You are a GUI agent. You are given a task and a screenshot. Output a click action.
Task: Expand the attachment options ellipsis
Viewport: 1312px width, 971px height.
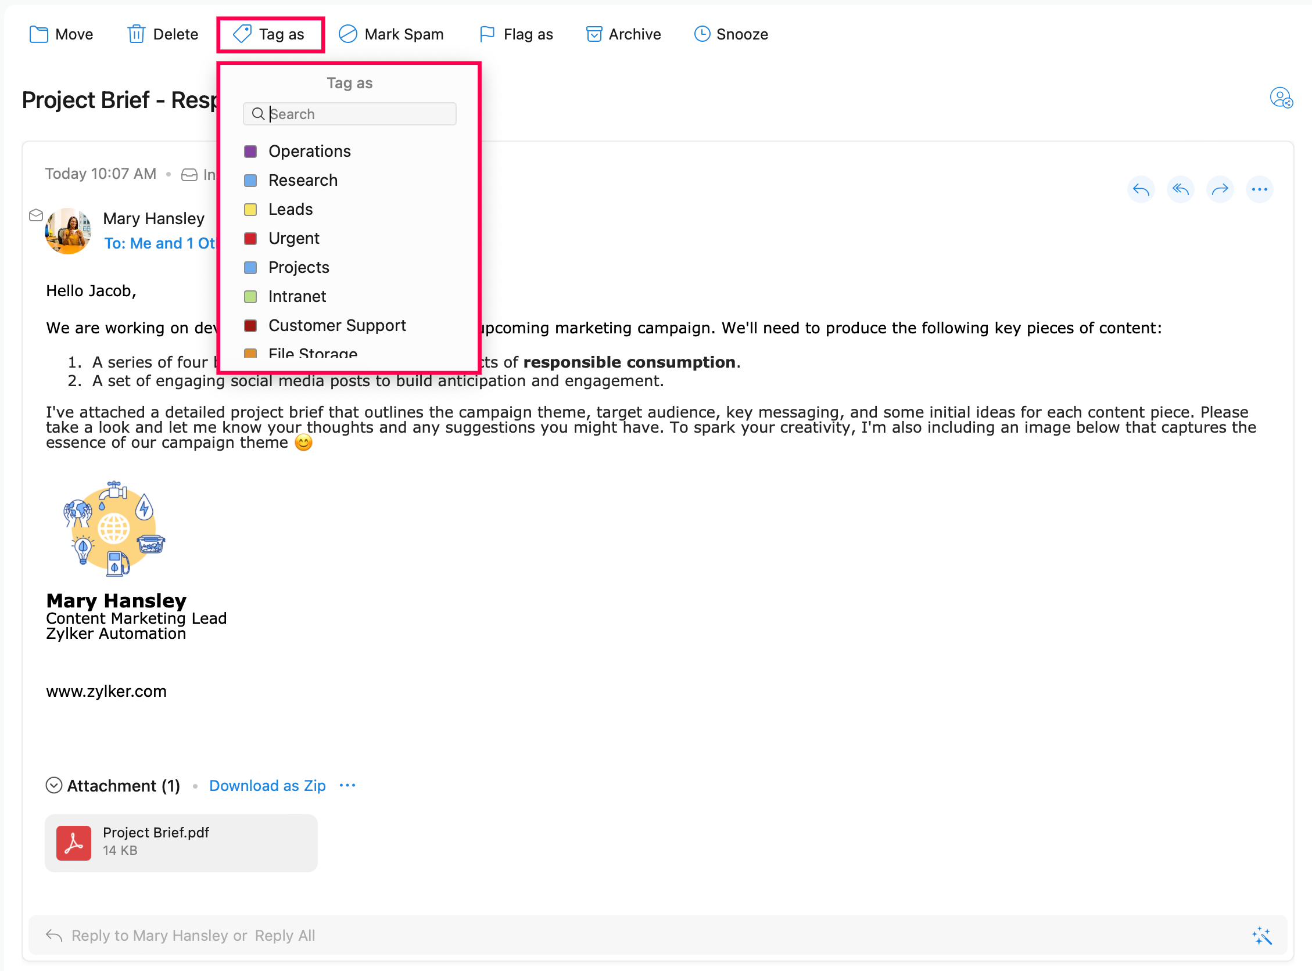pos(347,785)
